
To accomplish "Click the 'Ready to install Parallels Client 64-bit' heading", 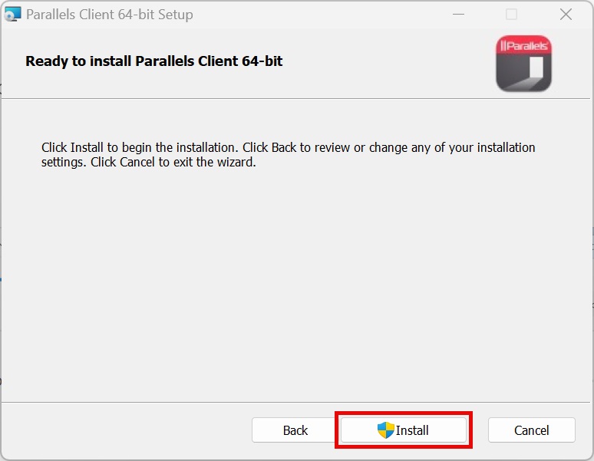I will (x=153, y=61).
